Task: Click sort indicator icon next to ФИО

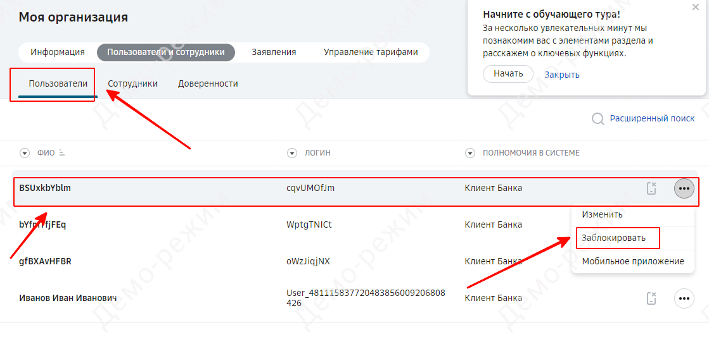Action: [62, 153]
